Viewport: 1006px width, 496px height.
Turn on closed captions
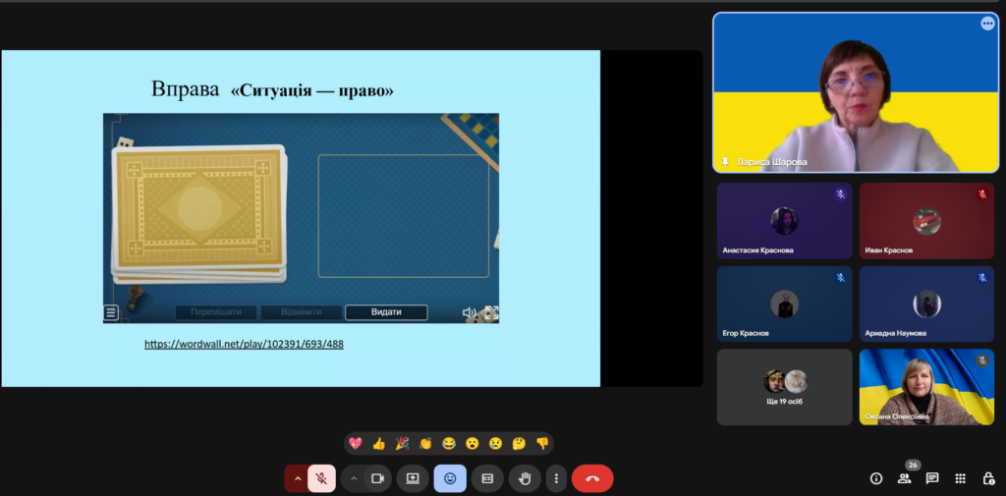487,478
